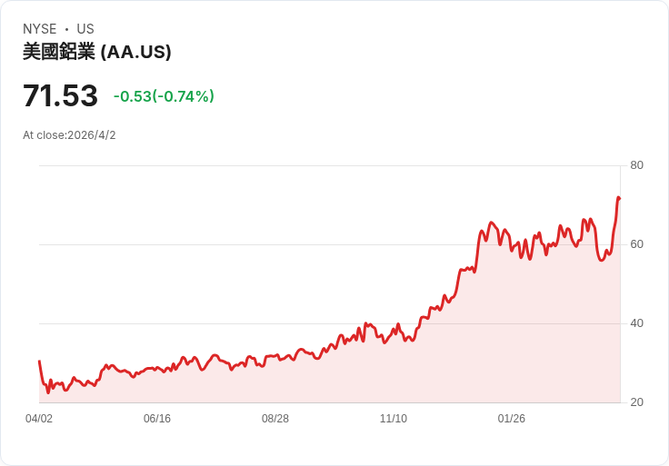Click the 20 price axis label
The width and height of the screenshot is (669, 466).
coord(637,402)
